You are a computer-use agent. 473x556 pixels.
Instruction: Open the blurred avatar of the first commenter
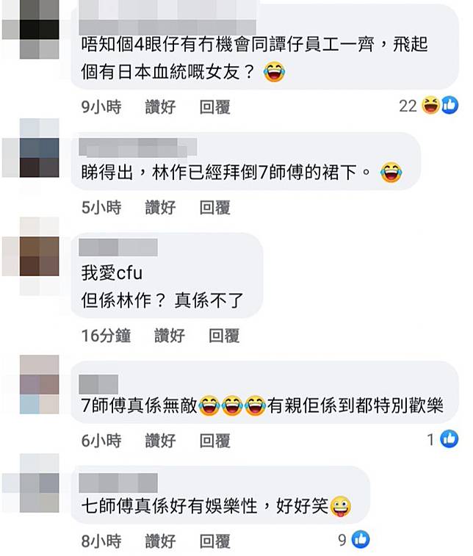click(x=40, y=29)
